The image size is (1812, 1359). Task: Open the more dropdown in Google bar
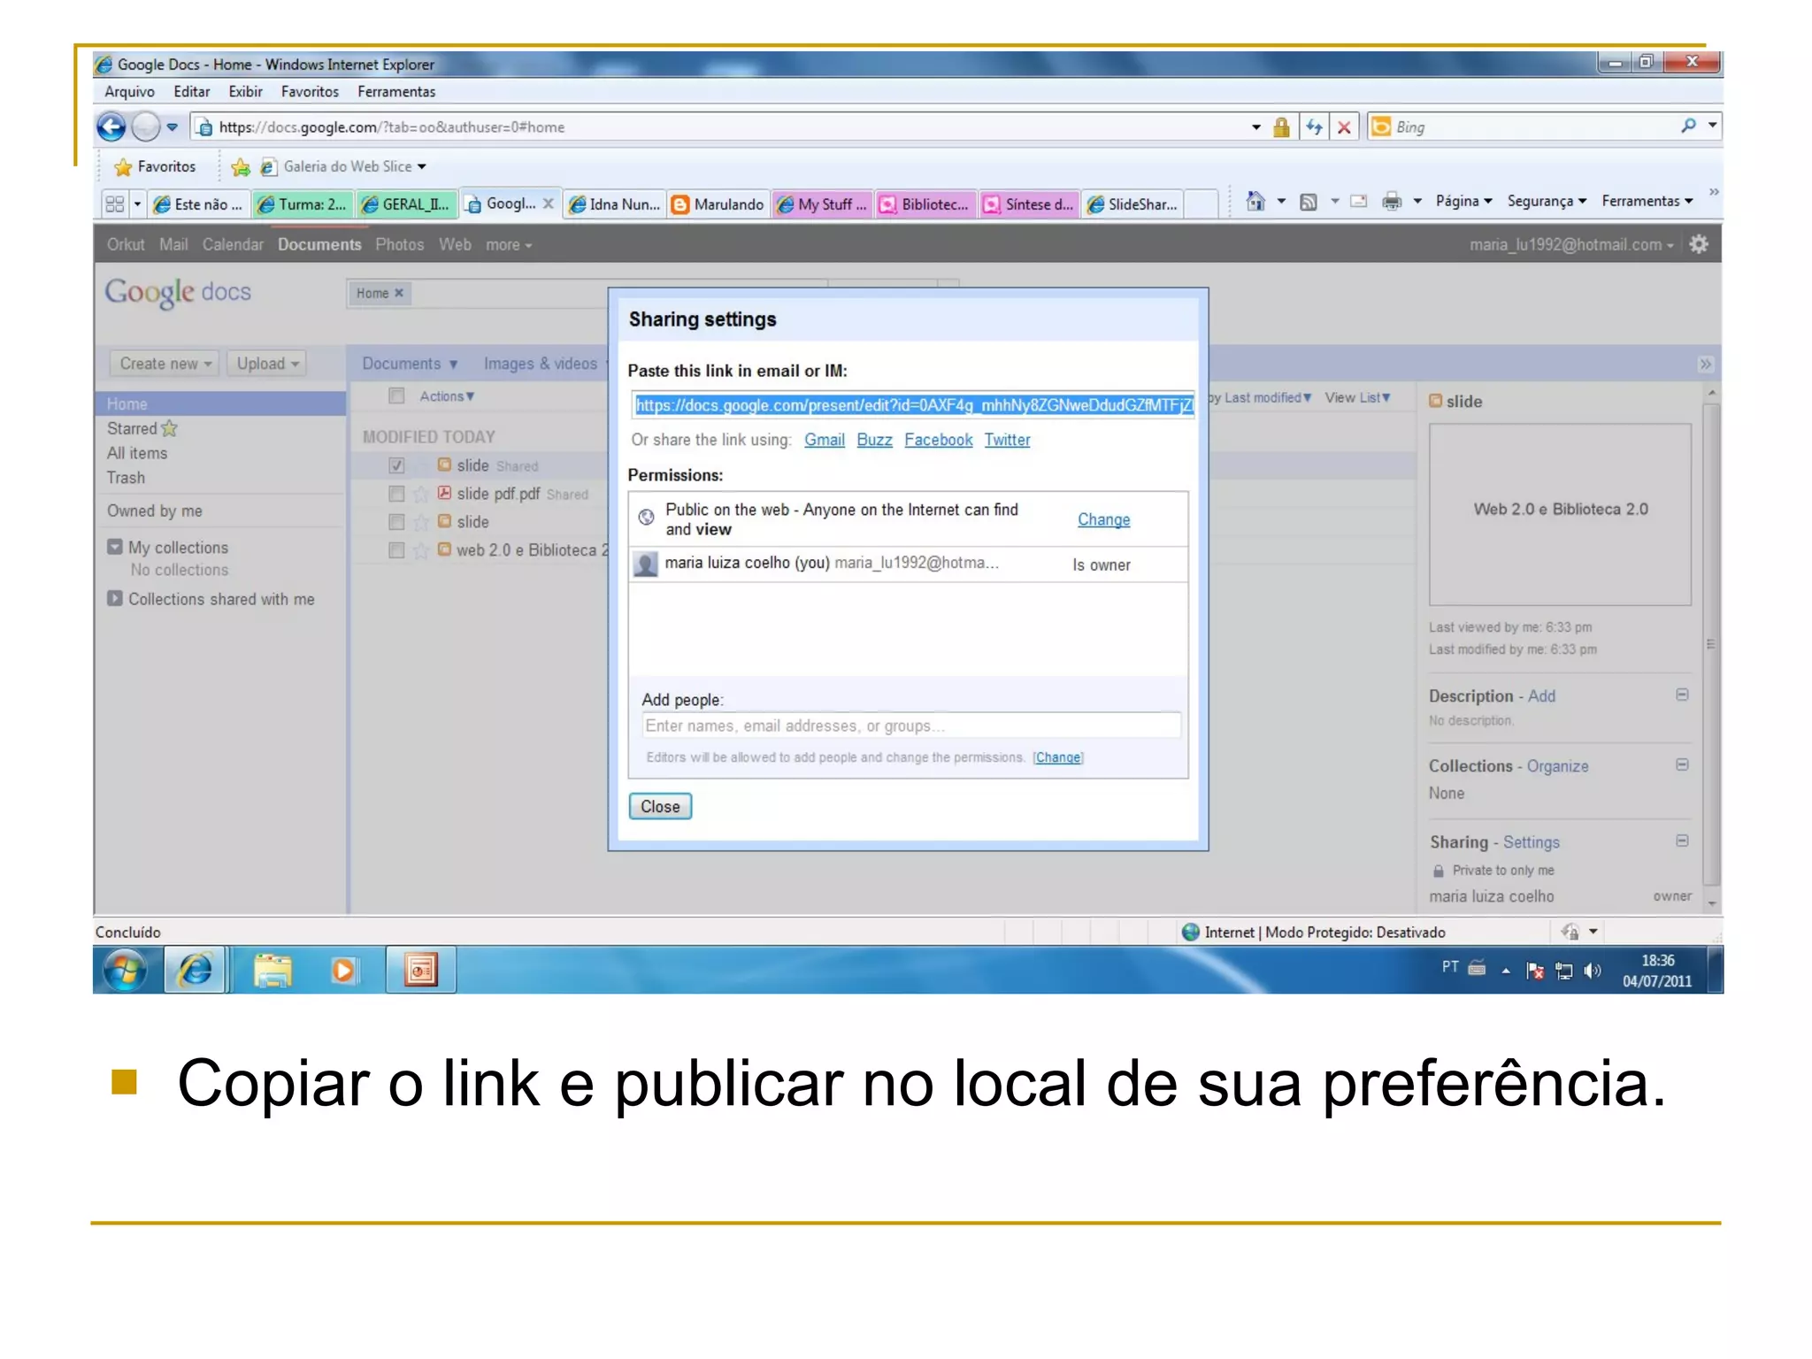point(509,245)
